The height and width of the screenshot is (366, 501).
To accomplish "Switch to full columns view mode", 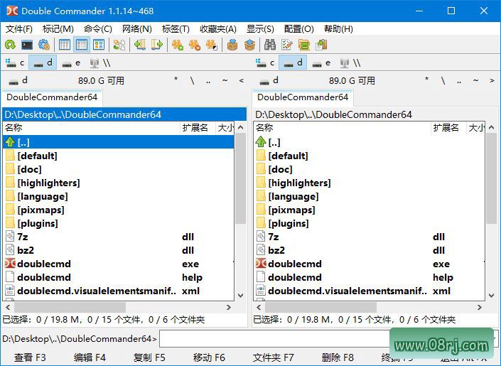I will pyautogui.click(x=82, y=45).
